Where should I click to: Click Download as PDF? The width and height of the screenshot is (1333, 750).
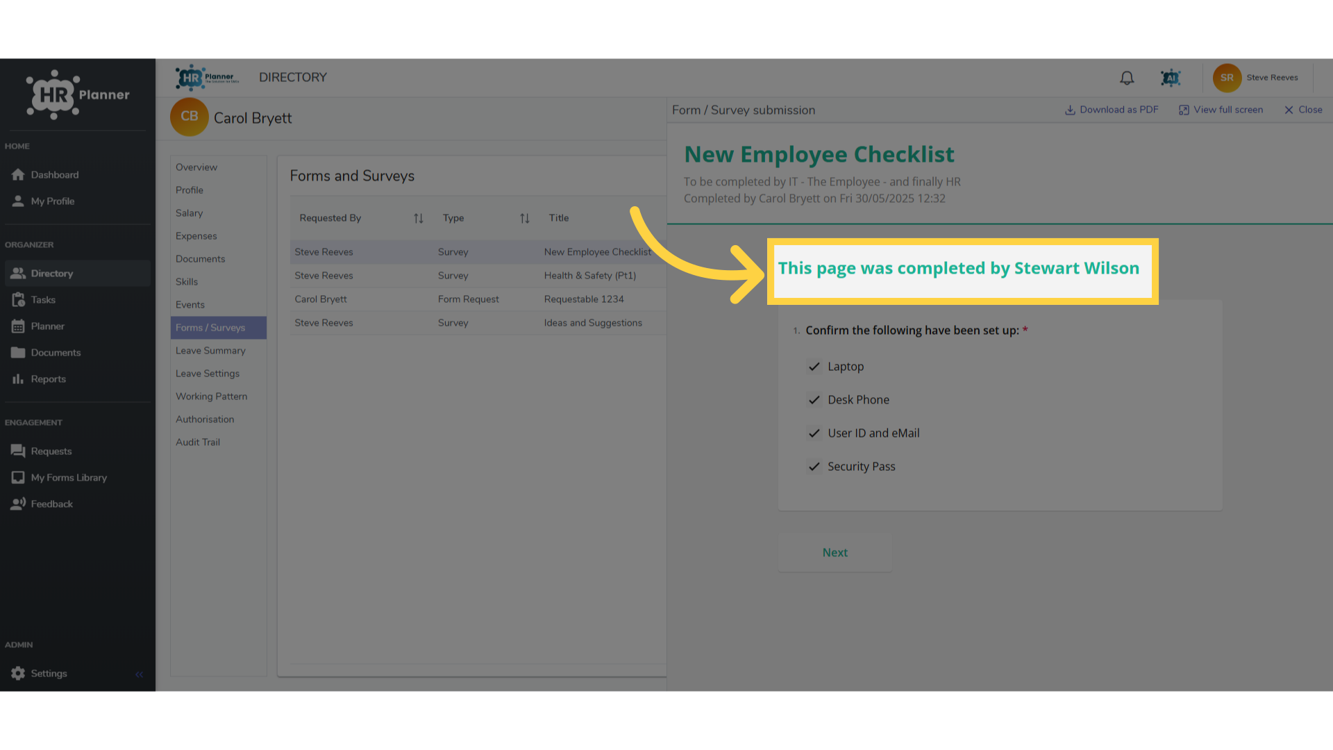(x=1112, y=110)
